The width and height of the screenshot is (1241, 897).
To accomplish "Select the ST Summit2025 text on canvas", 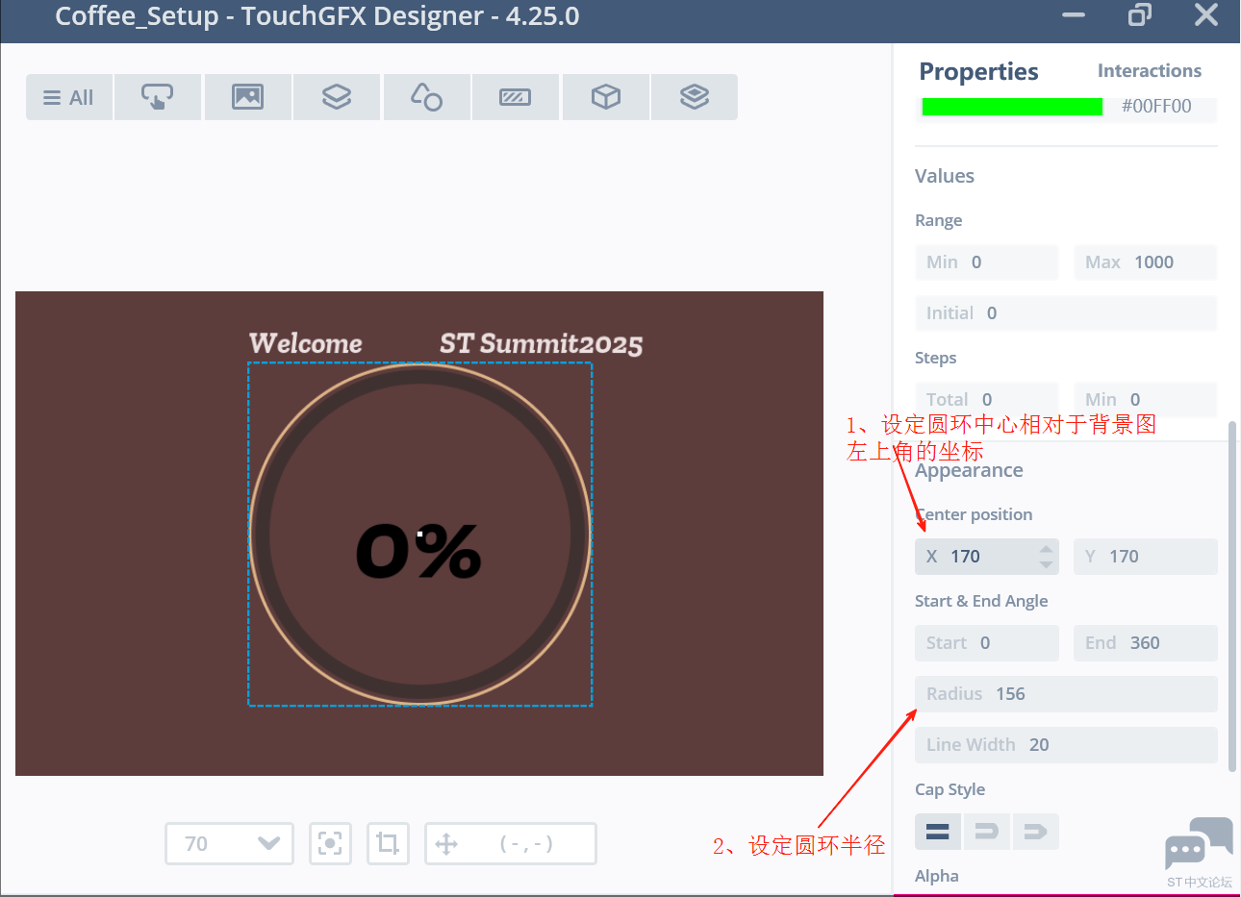I will coord(542,343).
